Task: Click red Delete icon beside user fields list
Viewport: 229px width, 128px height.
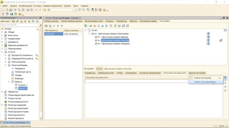Action: [225, 83]
